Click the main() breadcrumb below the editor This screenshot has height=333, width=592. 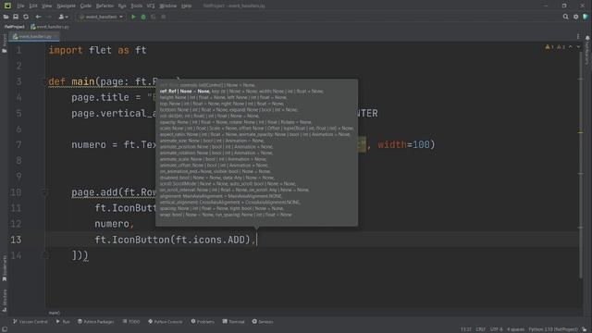click(55, 313)
